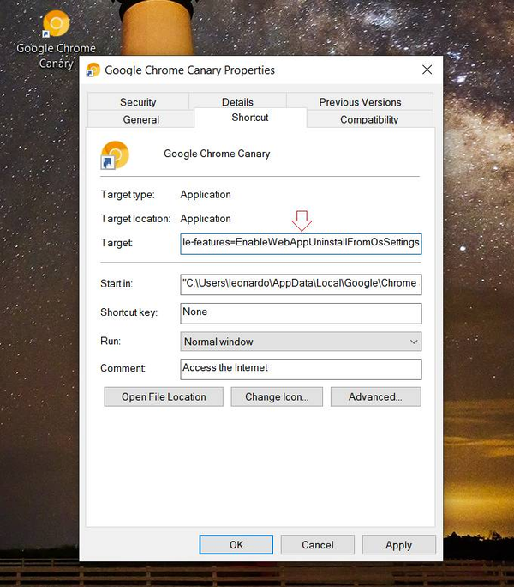Click the Shortcut key field showing None
Screen dimensions: 514x587
click(x=301, y=313)
